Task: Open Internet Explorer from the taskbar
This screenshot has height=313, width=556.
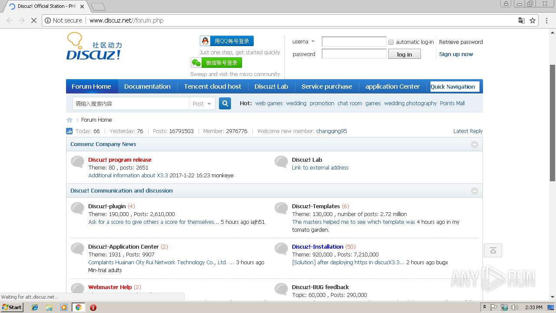Action: tap(35, 307)
